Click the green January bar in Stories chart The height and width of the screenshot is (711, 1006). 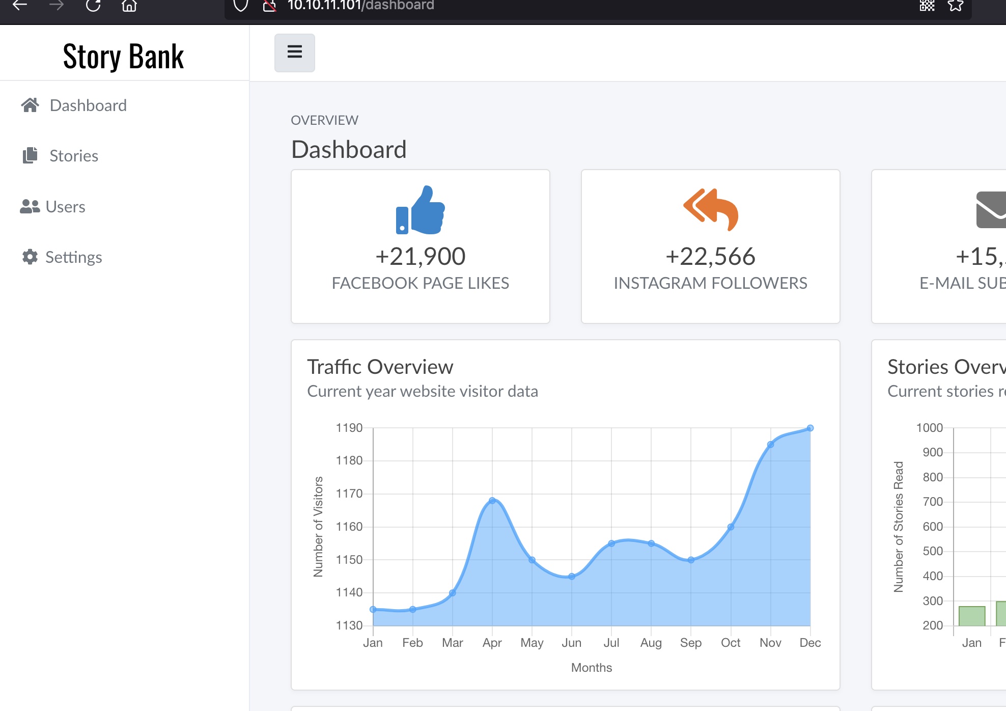coord(971,616)
